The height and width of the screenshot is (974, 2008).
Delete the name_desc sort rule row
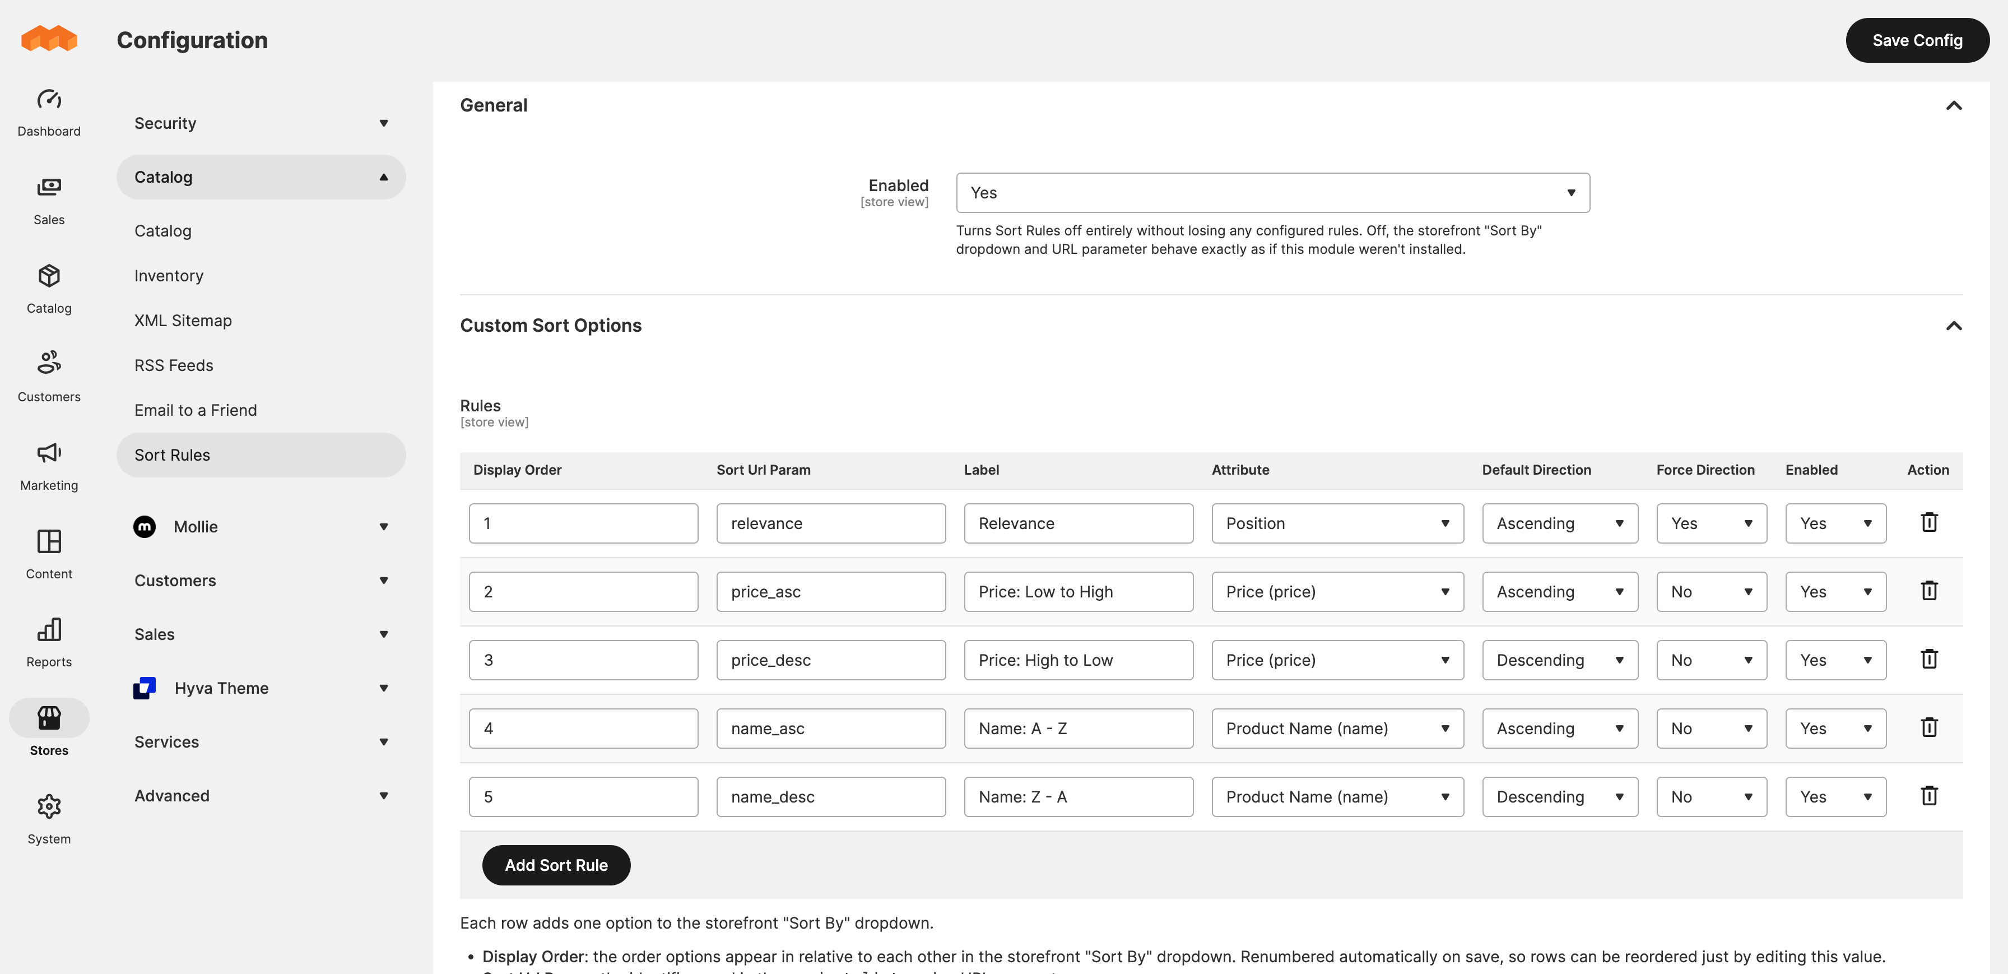1928,795
